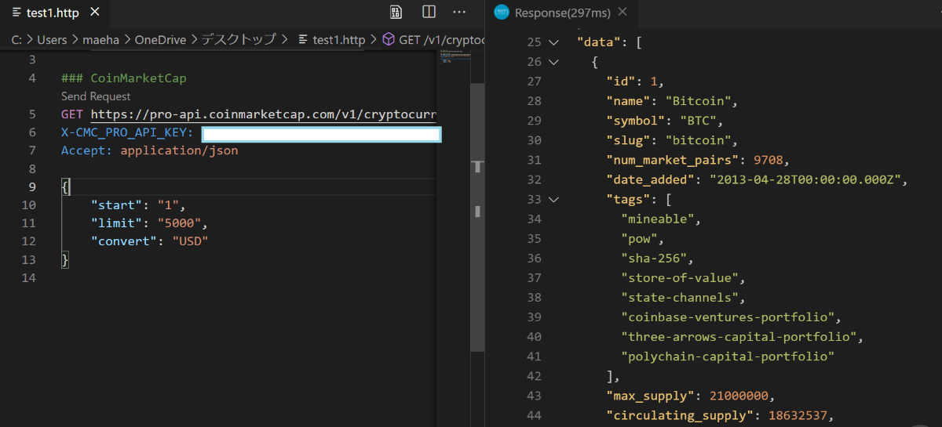The width and height of the screenshot is (942, 427).
Task: Click the Send Request link
Action: (96, 96)
